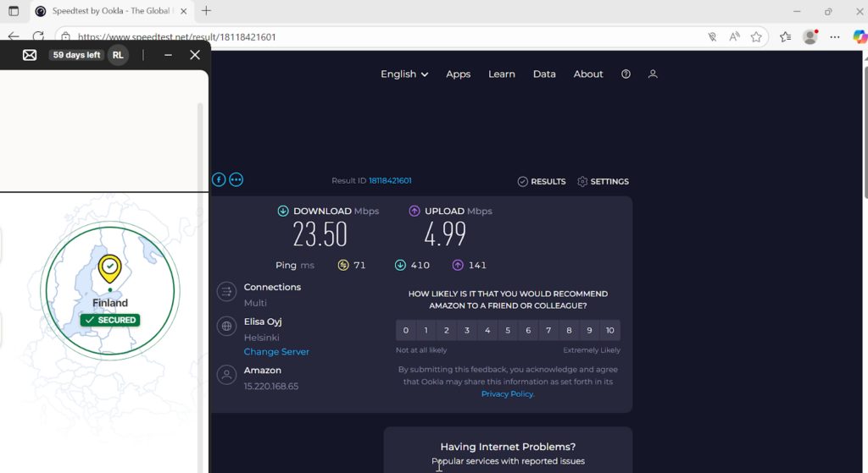Click the Finland location pin on map

pos(109,269)
